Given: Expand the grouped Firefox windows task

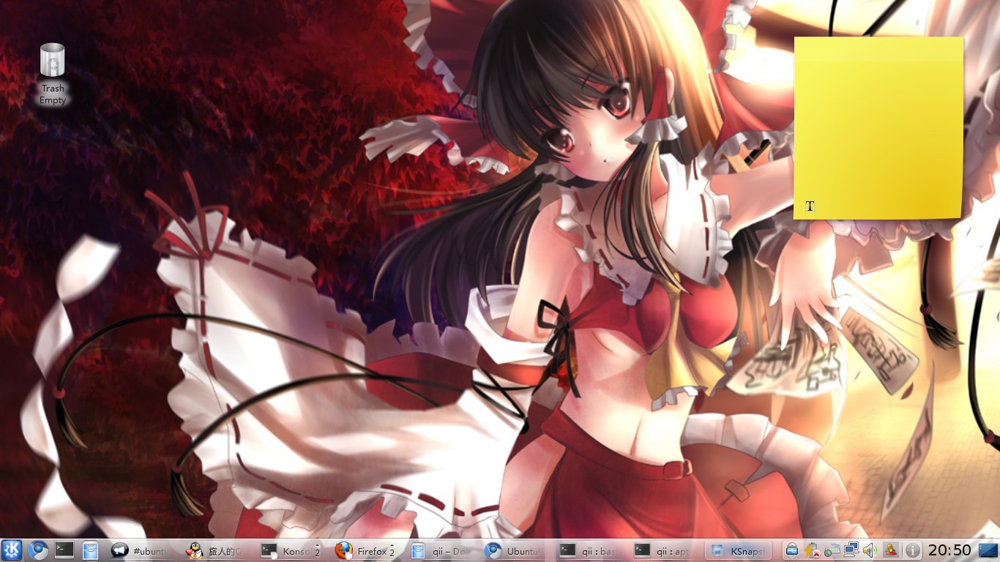Looking at the screenshot, I should point(367,551).
